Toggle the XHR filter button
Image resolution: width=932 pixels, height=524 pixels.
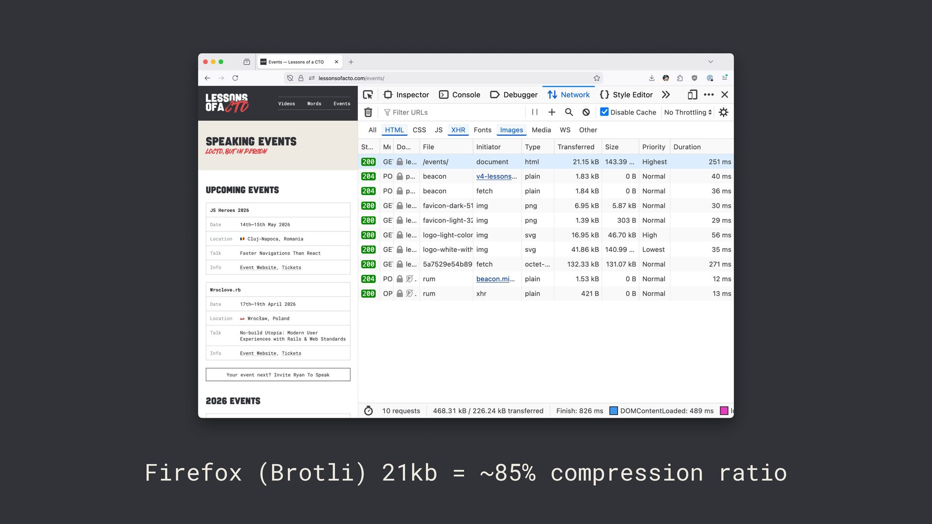pos(458,130)
